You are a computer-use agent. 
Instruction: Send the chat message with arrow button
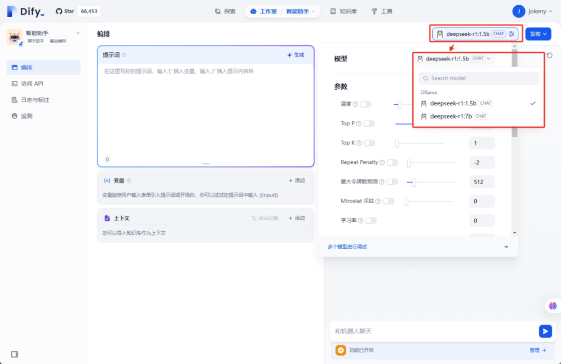pos(545,331)
